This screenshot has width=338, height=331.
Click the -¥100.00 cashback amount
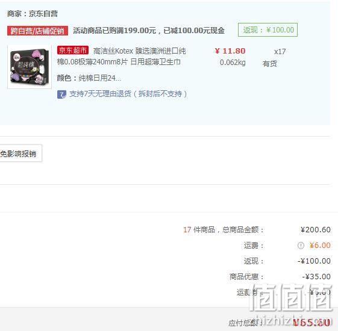314,261
